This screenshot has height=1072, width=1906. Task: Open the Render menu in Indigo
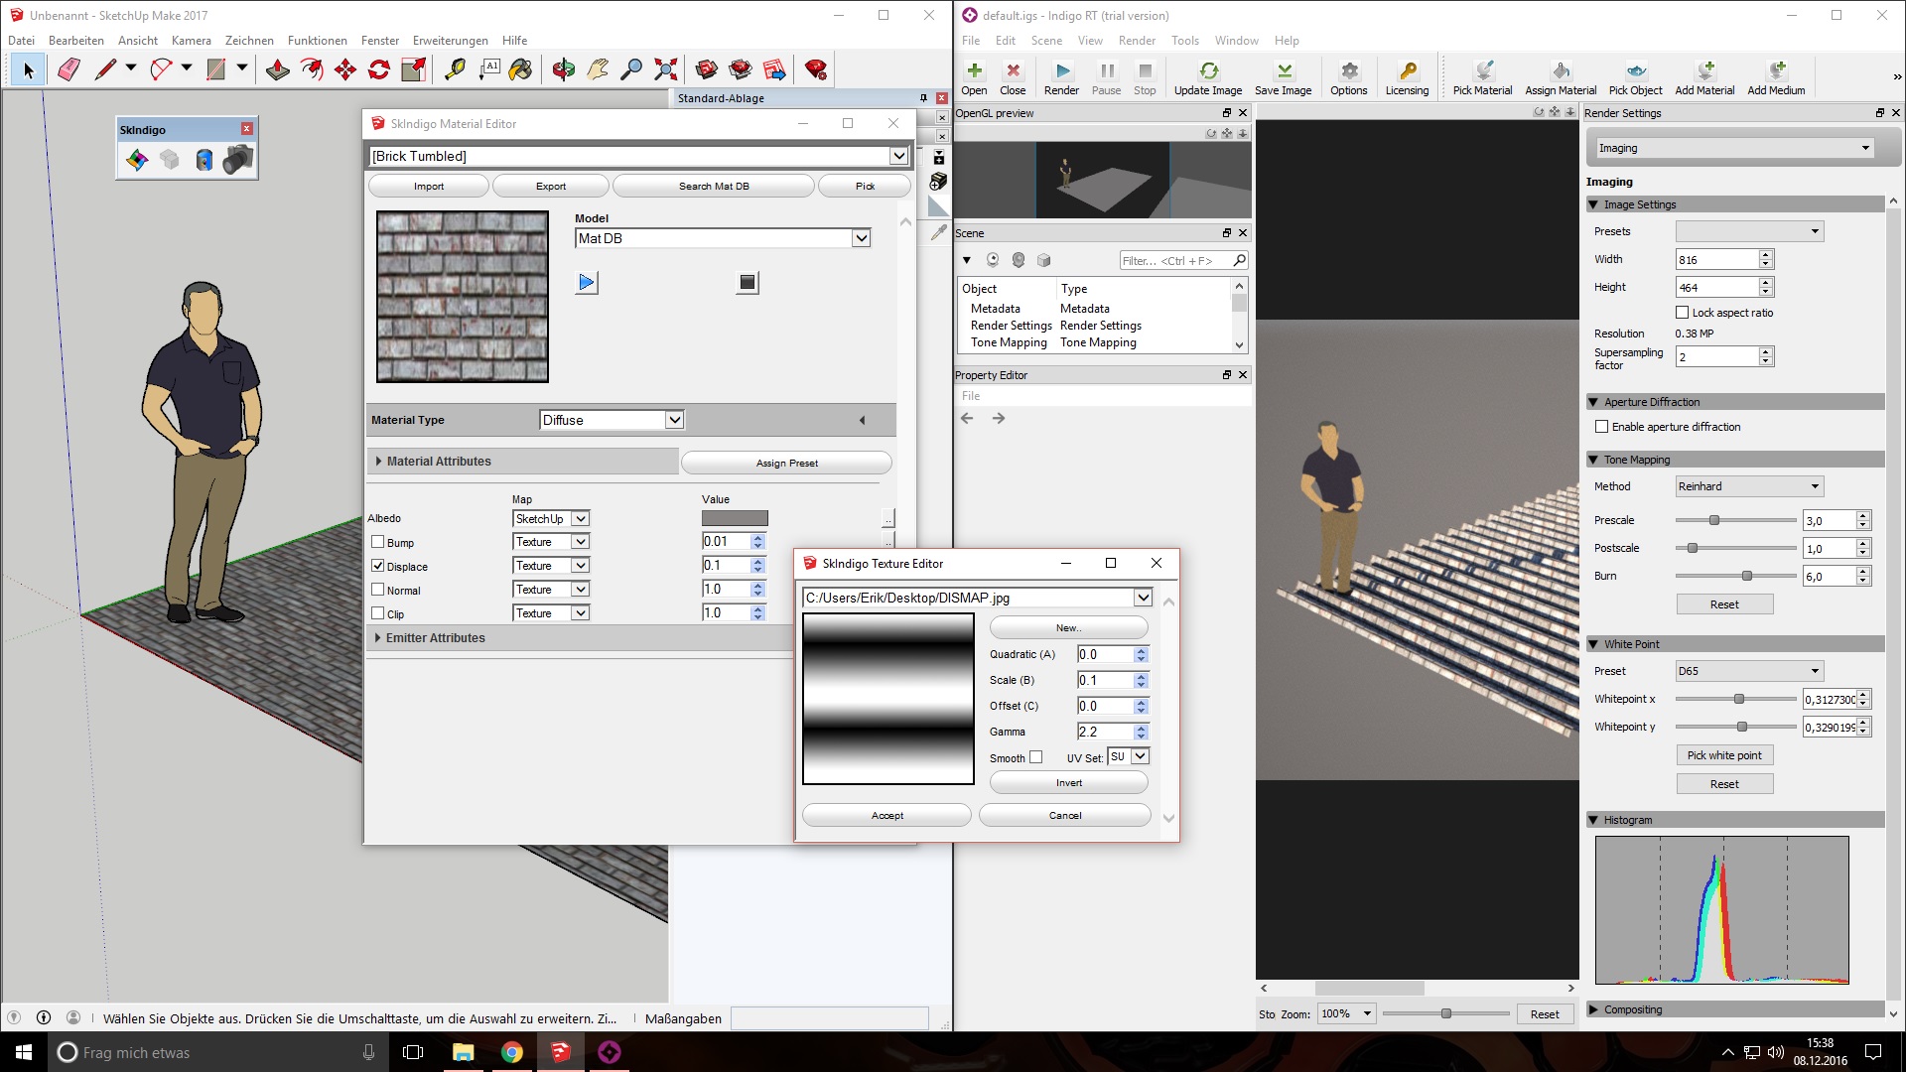[1136, 41]
